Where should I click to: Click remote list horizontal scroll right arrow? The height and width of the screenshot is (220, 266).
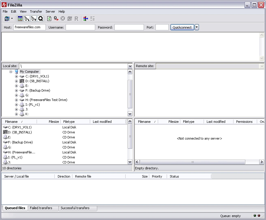point(262,162)
